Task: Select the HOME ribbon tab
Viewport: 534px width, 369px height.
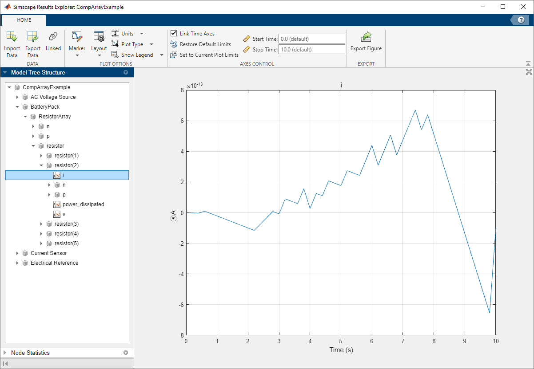Action: [x=24, y=20]
